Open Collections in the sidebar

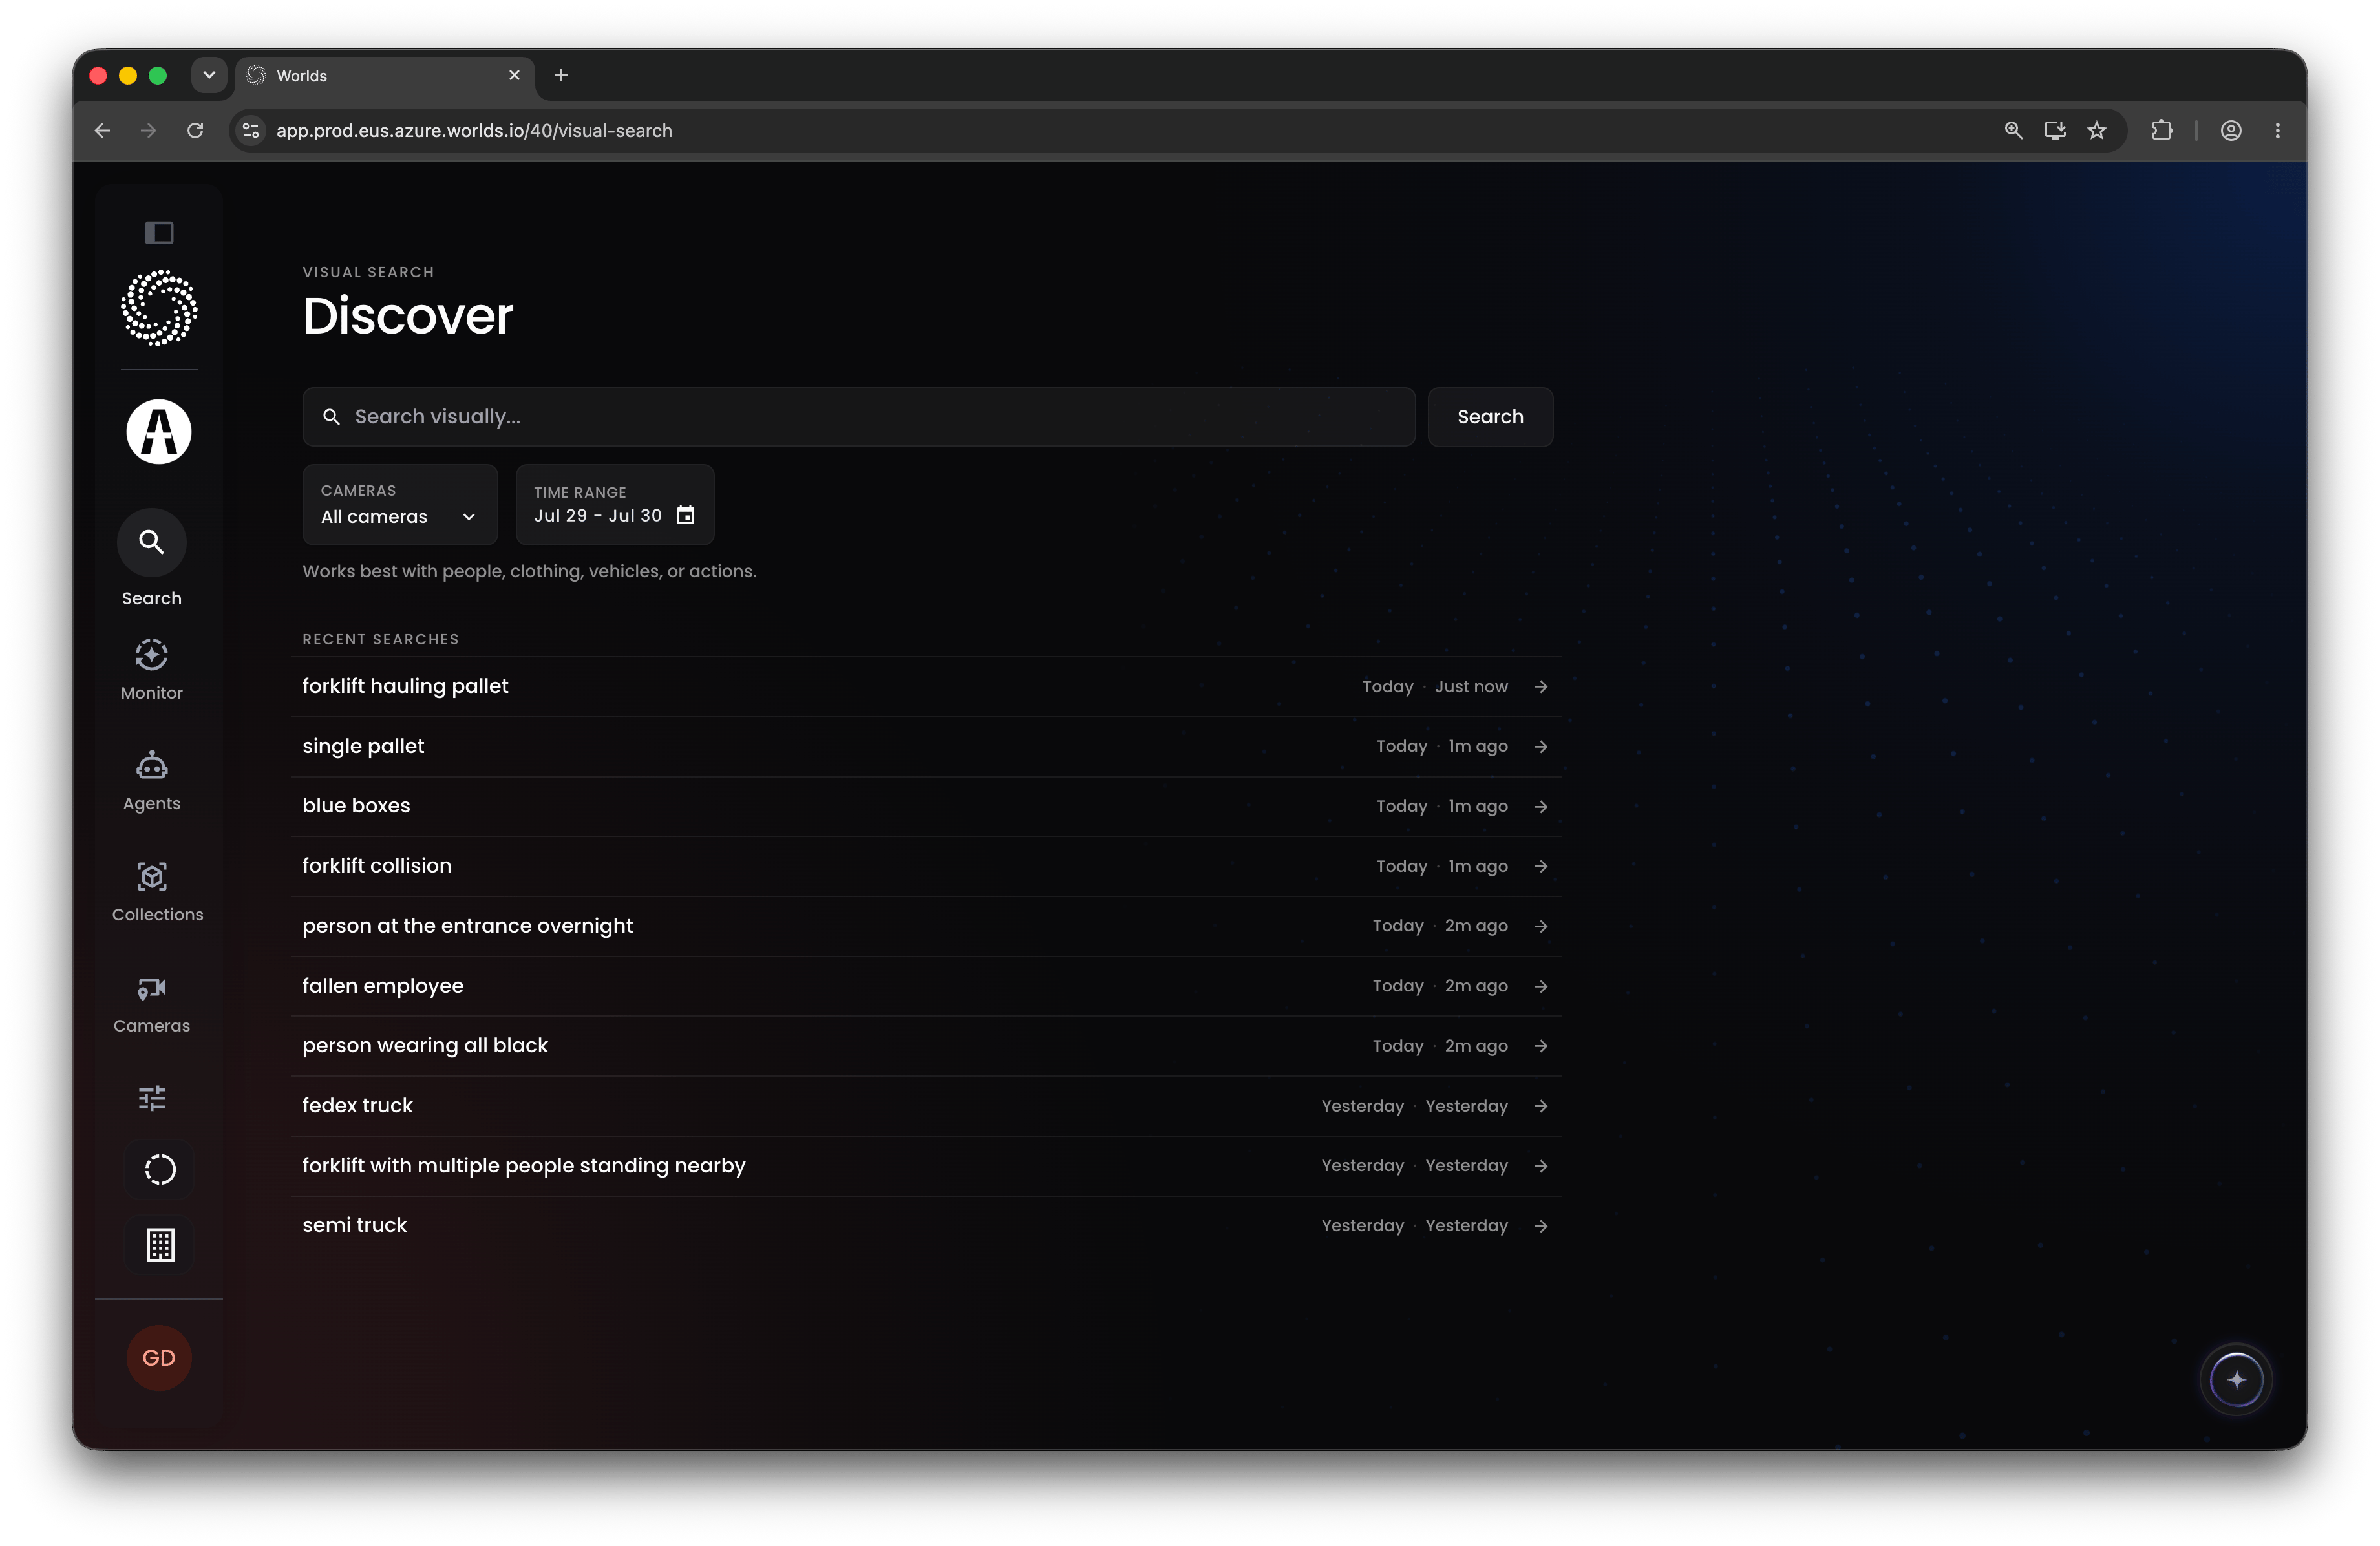coord(157,892)
